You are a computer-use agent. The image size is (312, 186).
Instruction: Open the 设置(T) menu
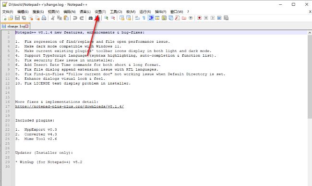(x=100, y=12)
